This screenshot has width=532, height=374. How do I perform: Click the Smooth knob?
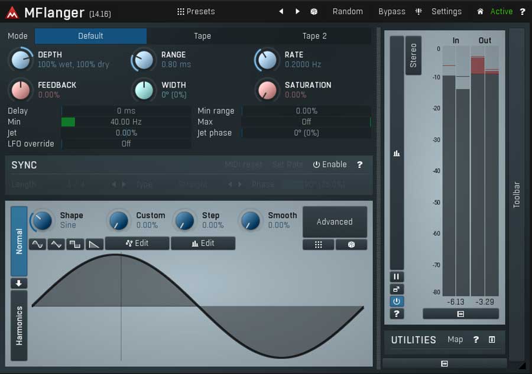click(251, 221)
